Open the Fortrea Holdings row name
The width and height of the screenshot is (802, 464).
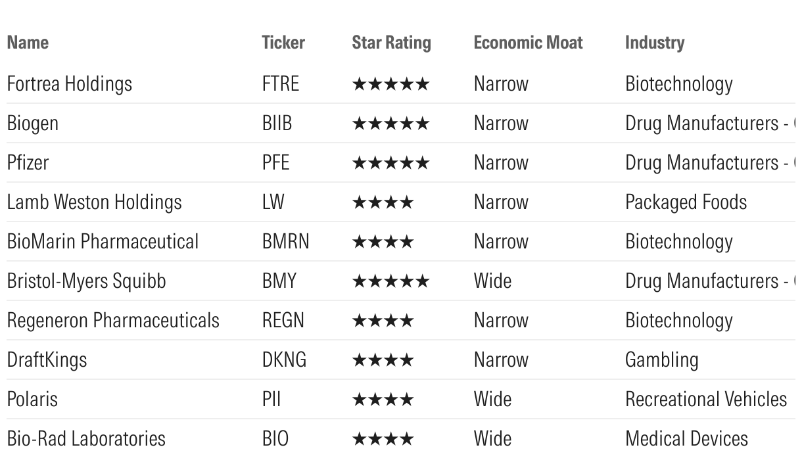tap(69, 84)
